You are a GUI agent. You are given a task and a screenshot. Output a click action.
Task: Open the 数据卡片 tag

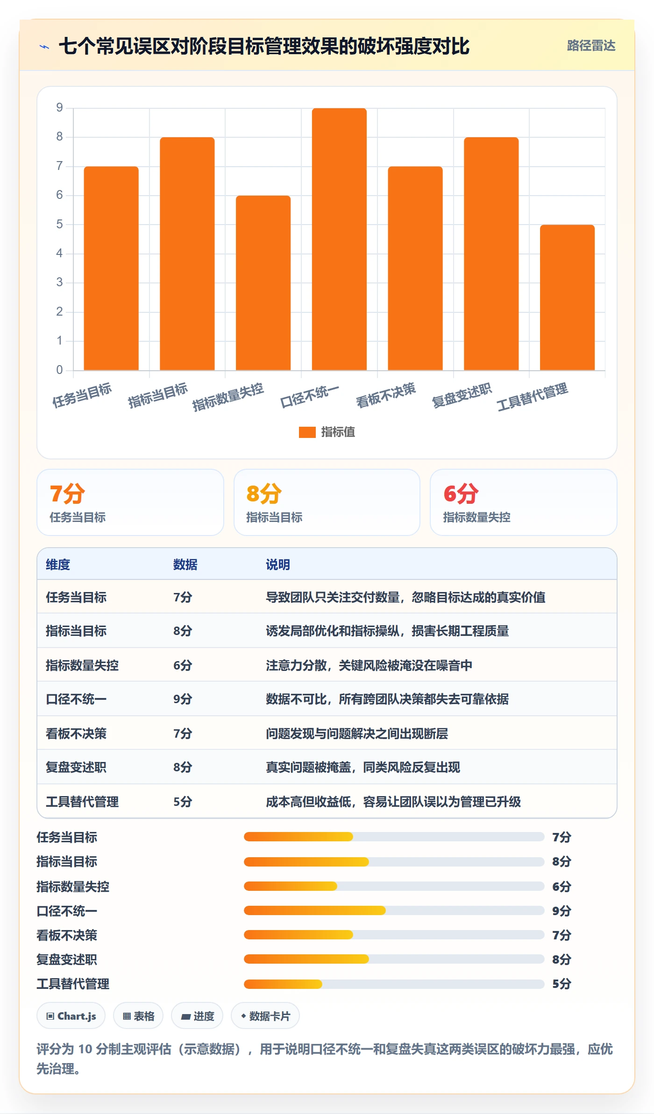point(265,1015)
